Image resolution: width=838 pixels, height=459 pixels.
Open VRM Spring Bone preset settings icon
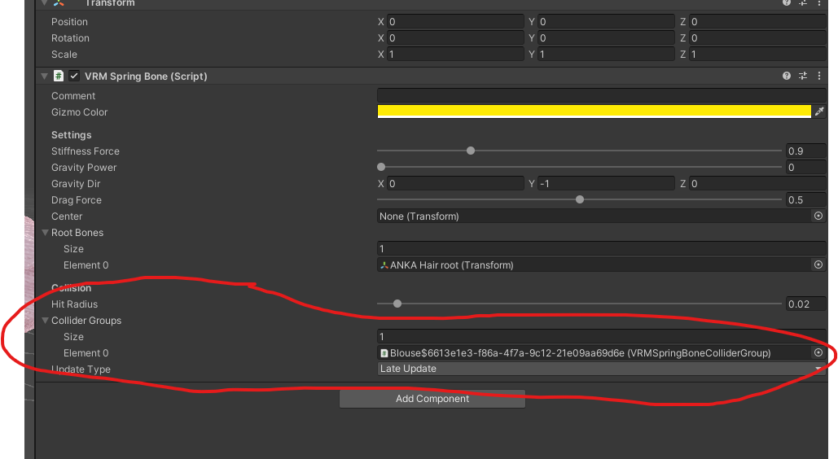coord(803,76)
